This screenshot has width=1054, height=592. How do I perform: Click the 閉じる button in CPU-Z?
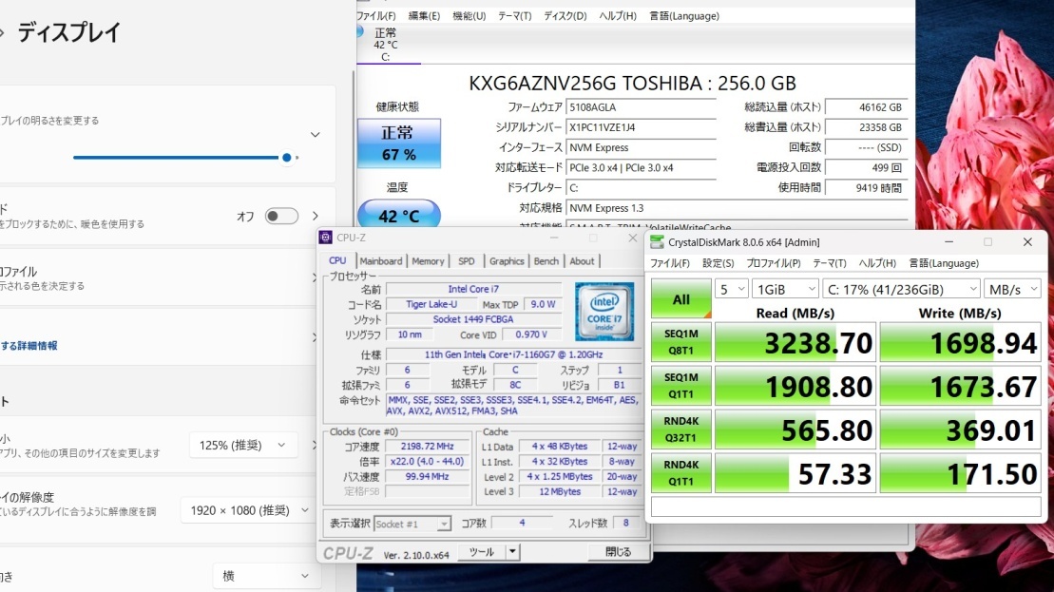tap(618, 552)
